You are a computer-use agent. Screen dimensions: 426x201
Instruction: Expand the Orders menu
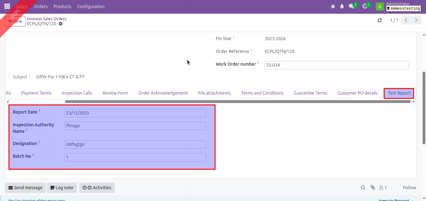(x=41, y=7)
